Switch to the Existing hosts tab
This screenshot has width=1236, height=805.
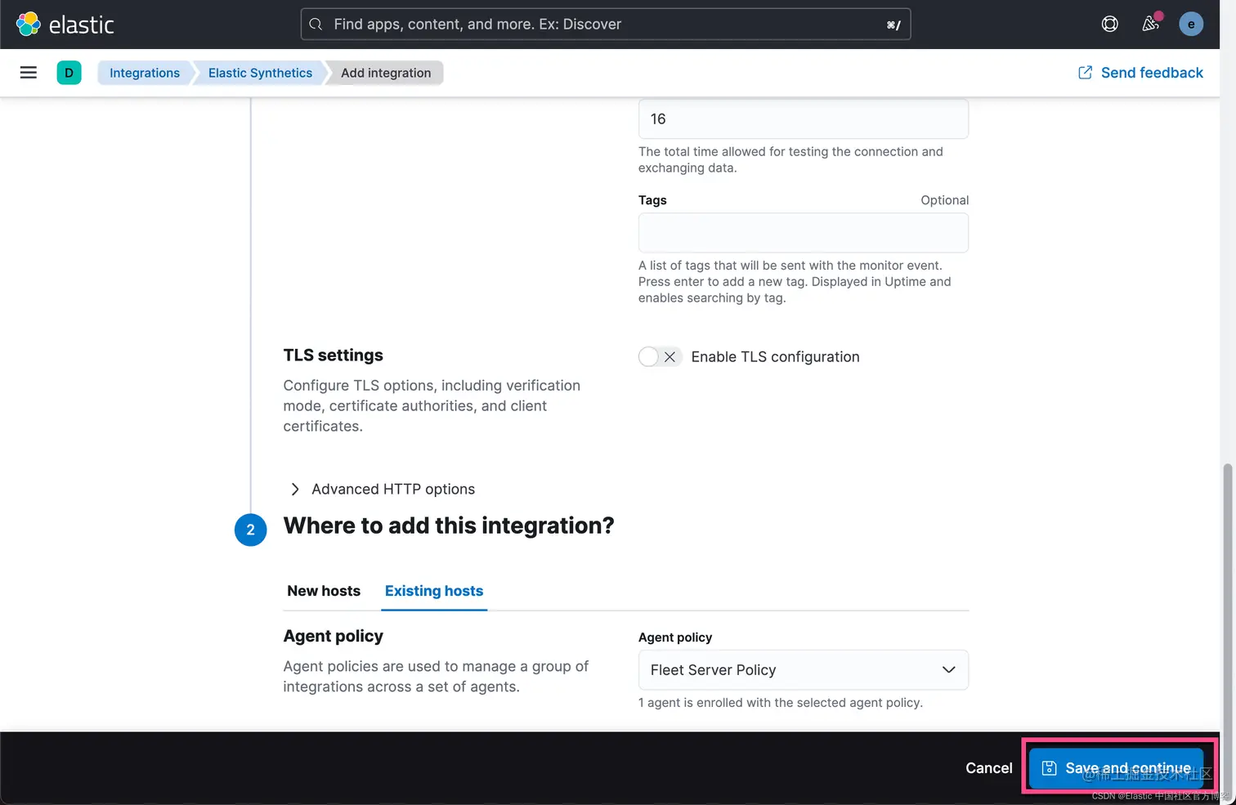[434, 591]
